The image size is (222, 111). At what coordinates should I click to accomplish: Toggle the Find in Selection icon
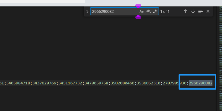point(200,12)
